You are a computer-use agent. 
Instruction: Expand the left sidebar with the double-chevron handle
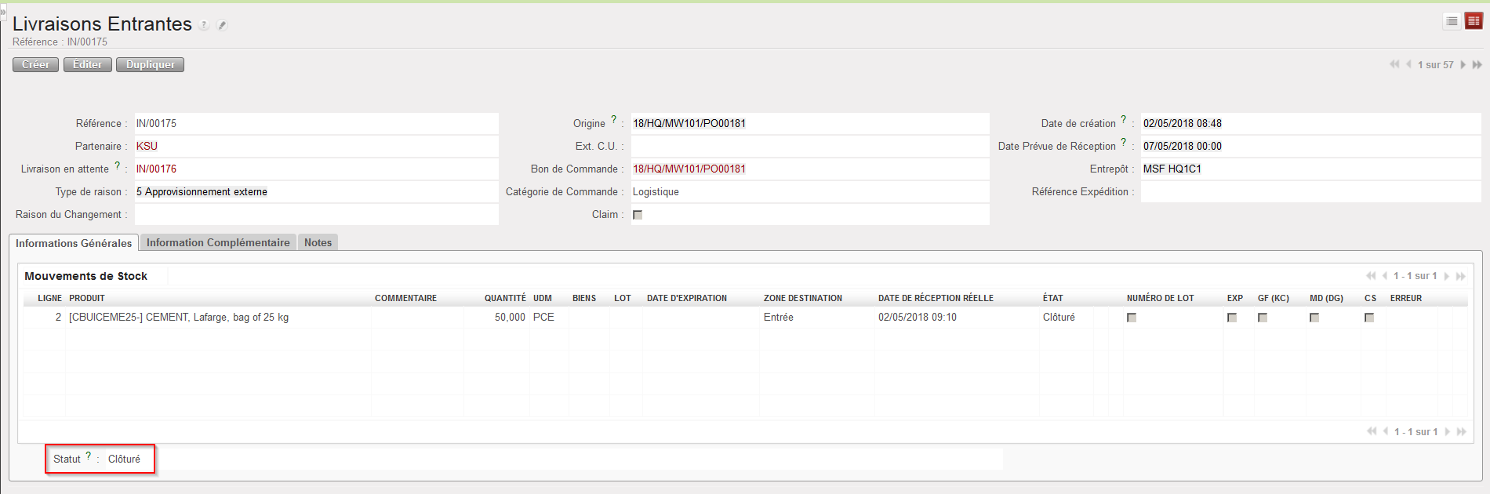[x=2, y=13]
